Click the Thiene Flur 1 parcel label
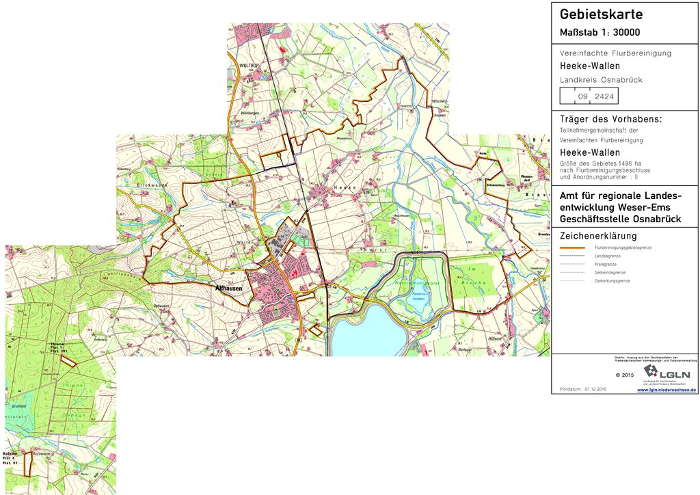Screen dimensions: 700x495 [62, 347]
